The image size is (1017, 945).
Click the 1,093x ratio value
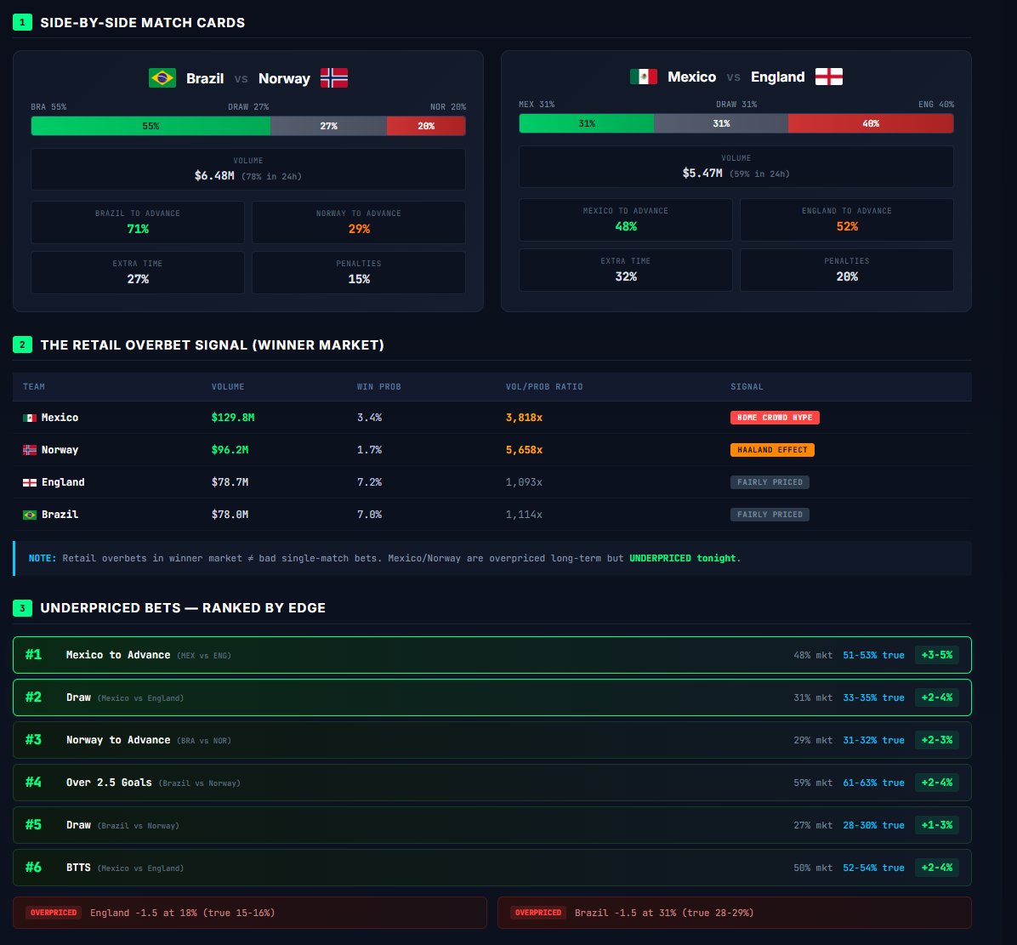[524, 482]
